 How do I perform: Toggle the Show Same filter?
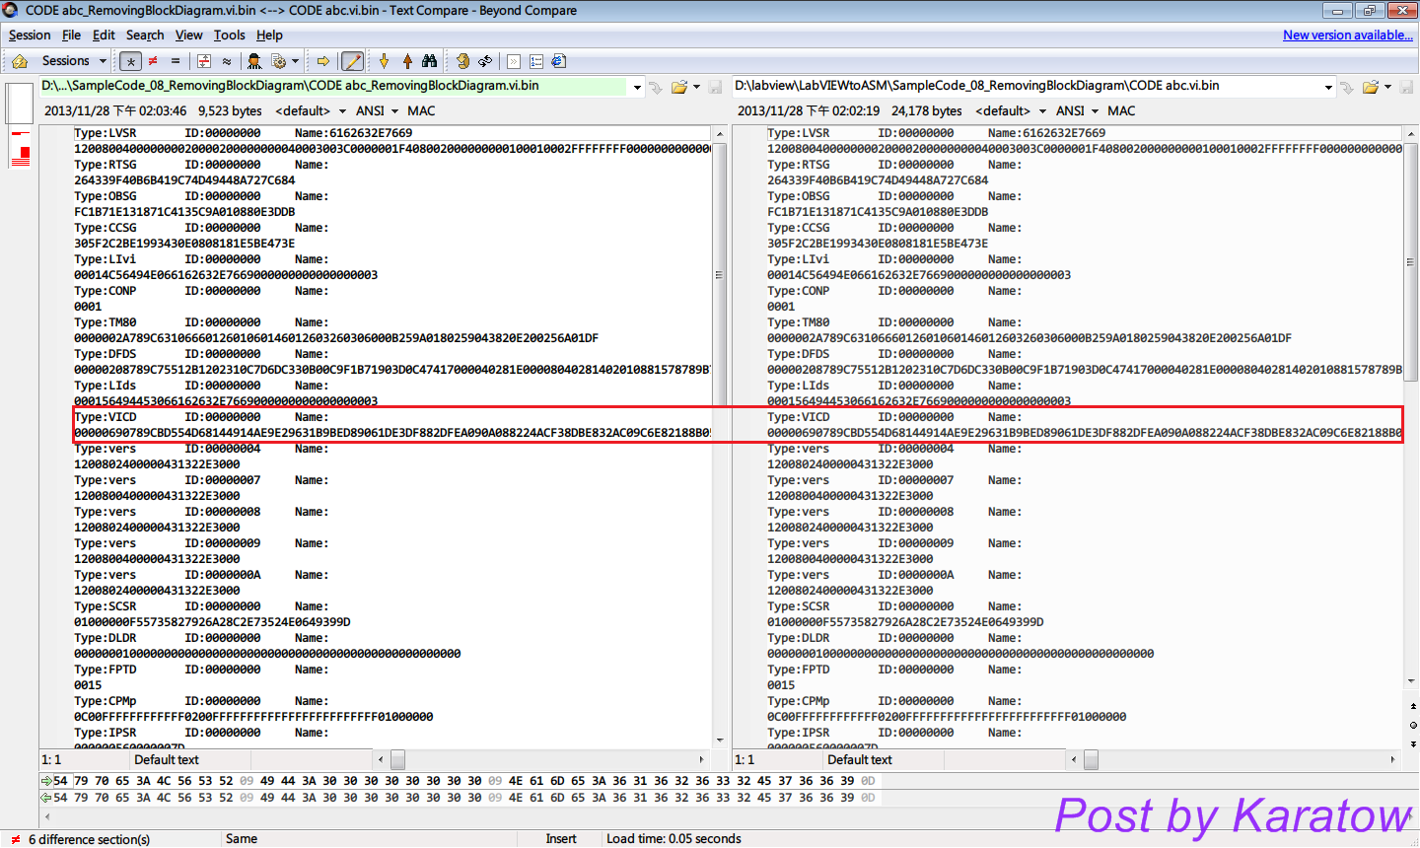(x=175, y=61)
